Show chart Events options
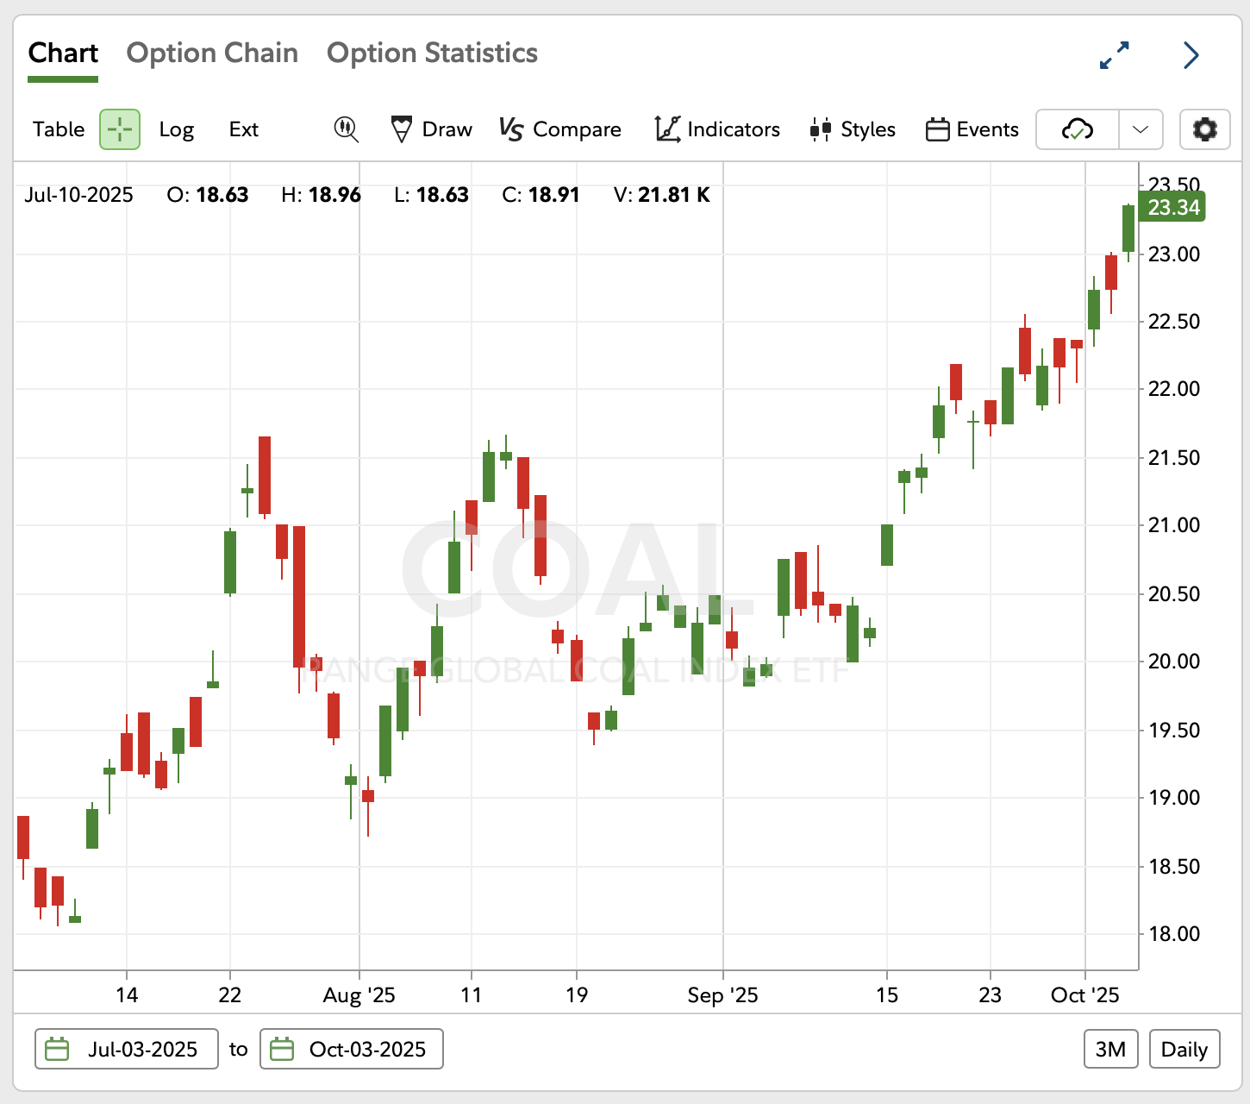Viewport: 1250px width, 1104px height. click(x=972, y=129)
